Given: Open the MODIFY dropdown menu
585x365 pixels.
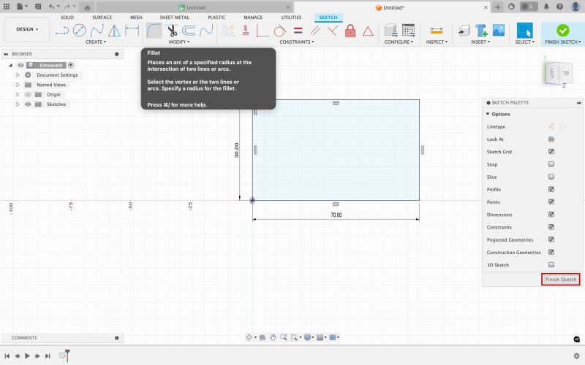Looking at the screenshot, I should point(179,42).
